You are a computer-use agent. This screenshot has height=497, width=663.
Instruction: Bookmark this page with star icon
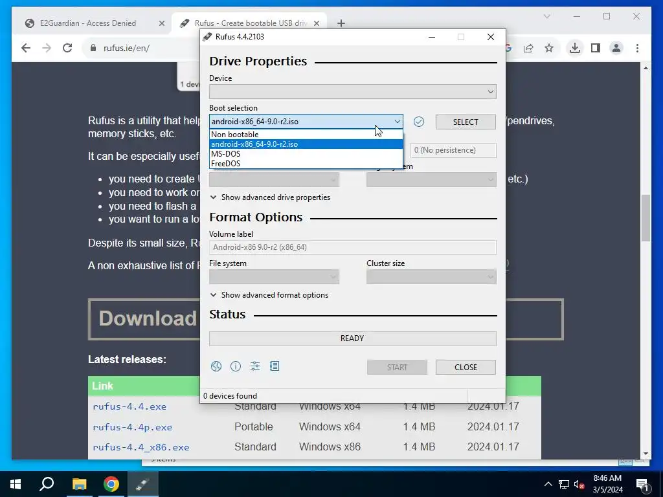(x=549, y=48)
